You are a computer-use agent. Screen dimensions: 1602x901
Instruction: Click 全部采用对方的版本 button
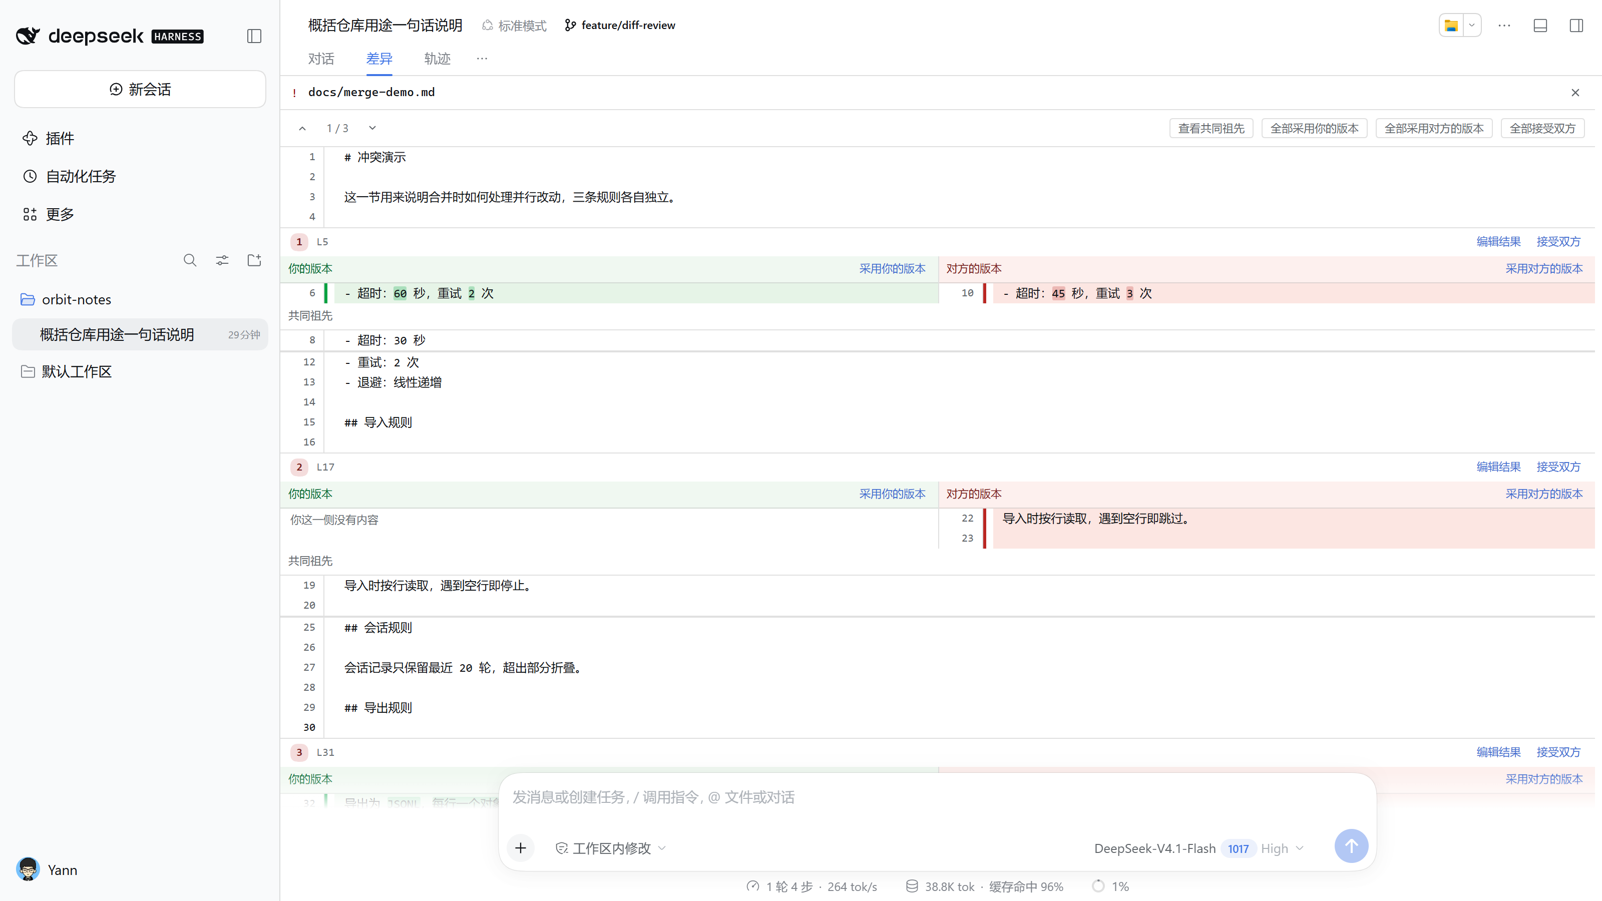1433,128
